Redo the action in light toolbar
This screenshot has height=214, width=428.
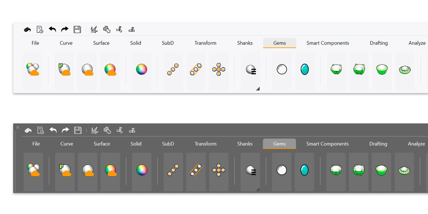click(x=65, y=29)
